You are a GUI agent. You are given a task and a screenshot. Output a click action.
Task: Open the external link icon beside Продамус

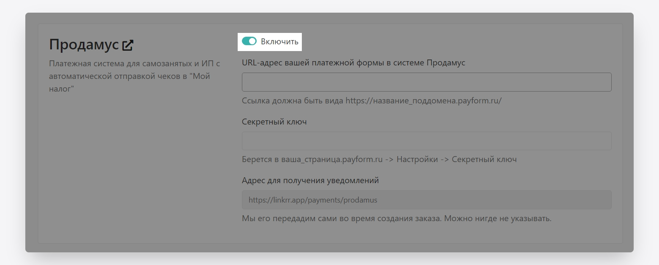click(x=128, y=45)
